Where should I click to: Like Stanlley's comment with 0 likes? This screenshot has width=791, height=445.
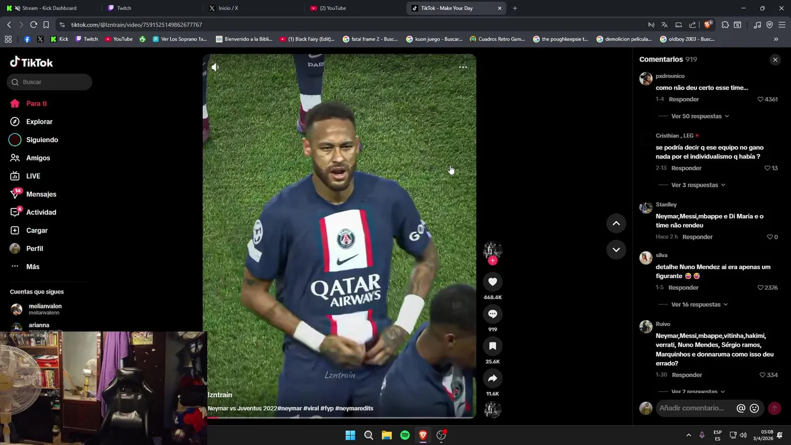coord(769,237)
